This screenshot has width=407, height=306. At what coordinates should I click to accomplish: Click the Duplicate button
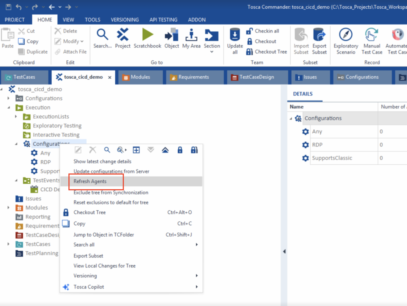(33, 52)
